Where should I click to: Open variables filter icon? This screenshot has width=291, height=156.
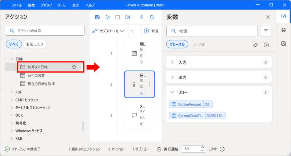pos(266,31)
